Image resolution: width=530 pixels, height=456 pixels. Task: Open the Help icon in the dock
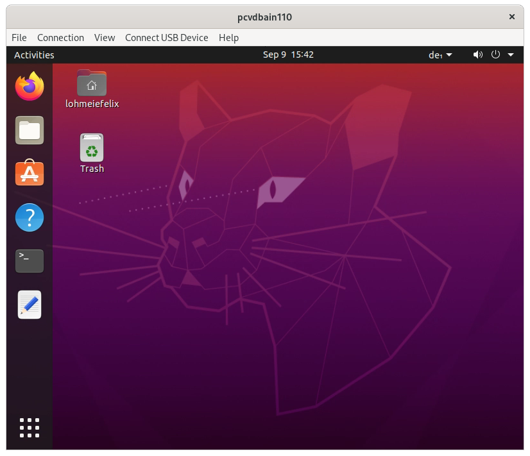[30, 217]
